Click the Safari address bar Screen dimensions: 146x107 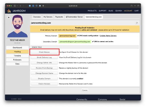click(x=73, y=6)
